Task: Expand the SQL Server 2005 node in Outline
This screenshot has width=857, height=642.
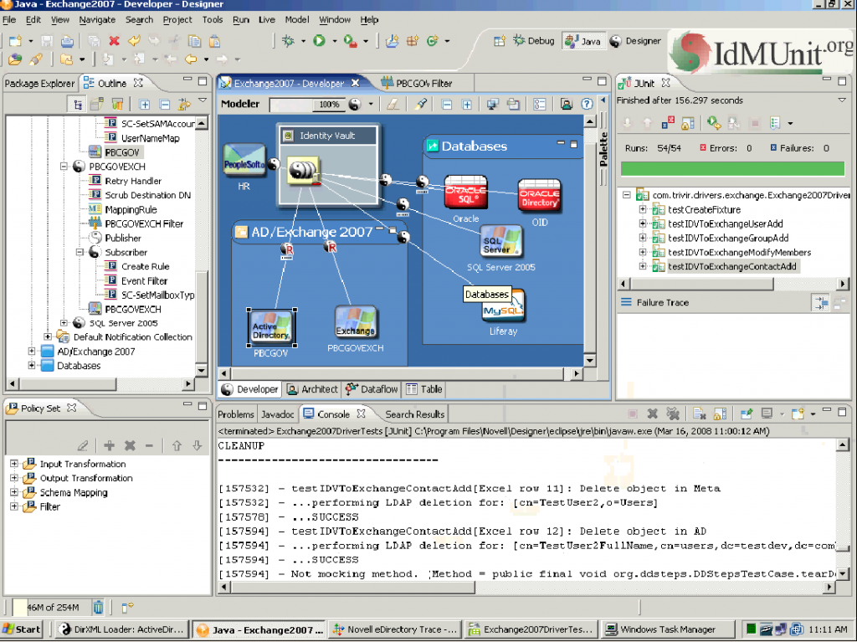Action: click(64, 322)
